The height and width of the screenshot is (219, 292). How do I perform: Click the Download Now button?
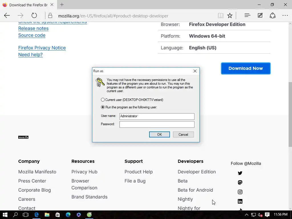pyautogui.click(x=246, y=68)
